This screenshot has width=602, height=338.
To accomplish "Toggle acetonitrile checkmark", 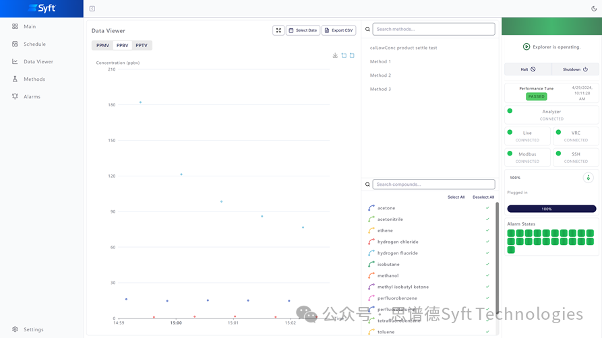I will (487, 219).
